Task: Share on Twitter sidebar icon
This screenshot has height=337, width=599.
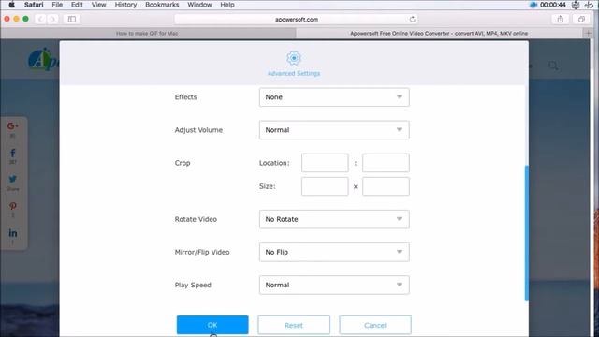Action: pyautogui.click(x=12, y=179)
